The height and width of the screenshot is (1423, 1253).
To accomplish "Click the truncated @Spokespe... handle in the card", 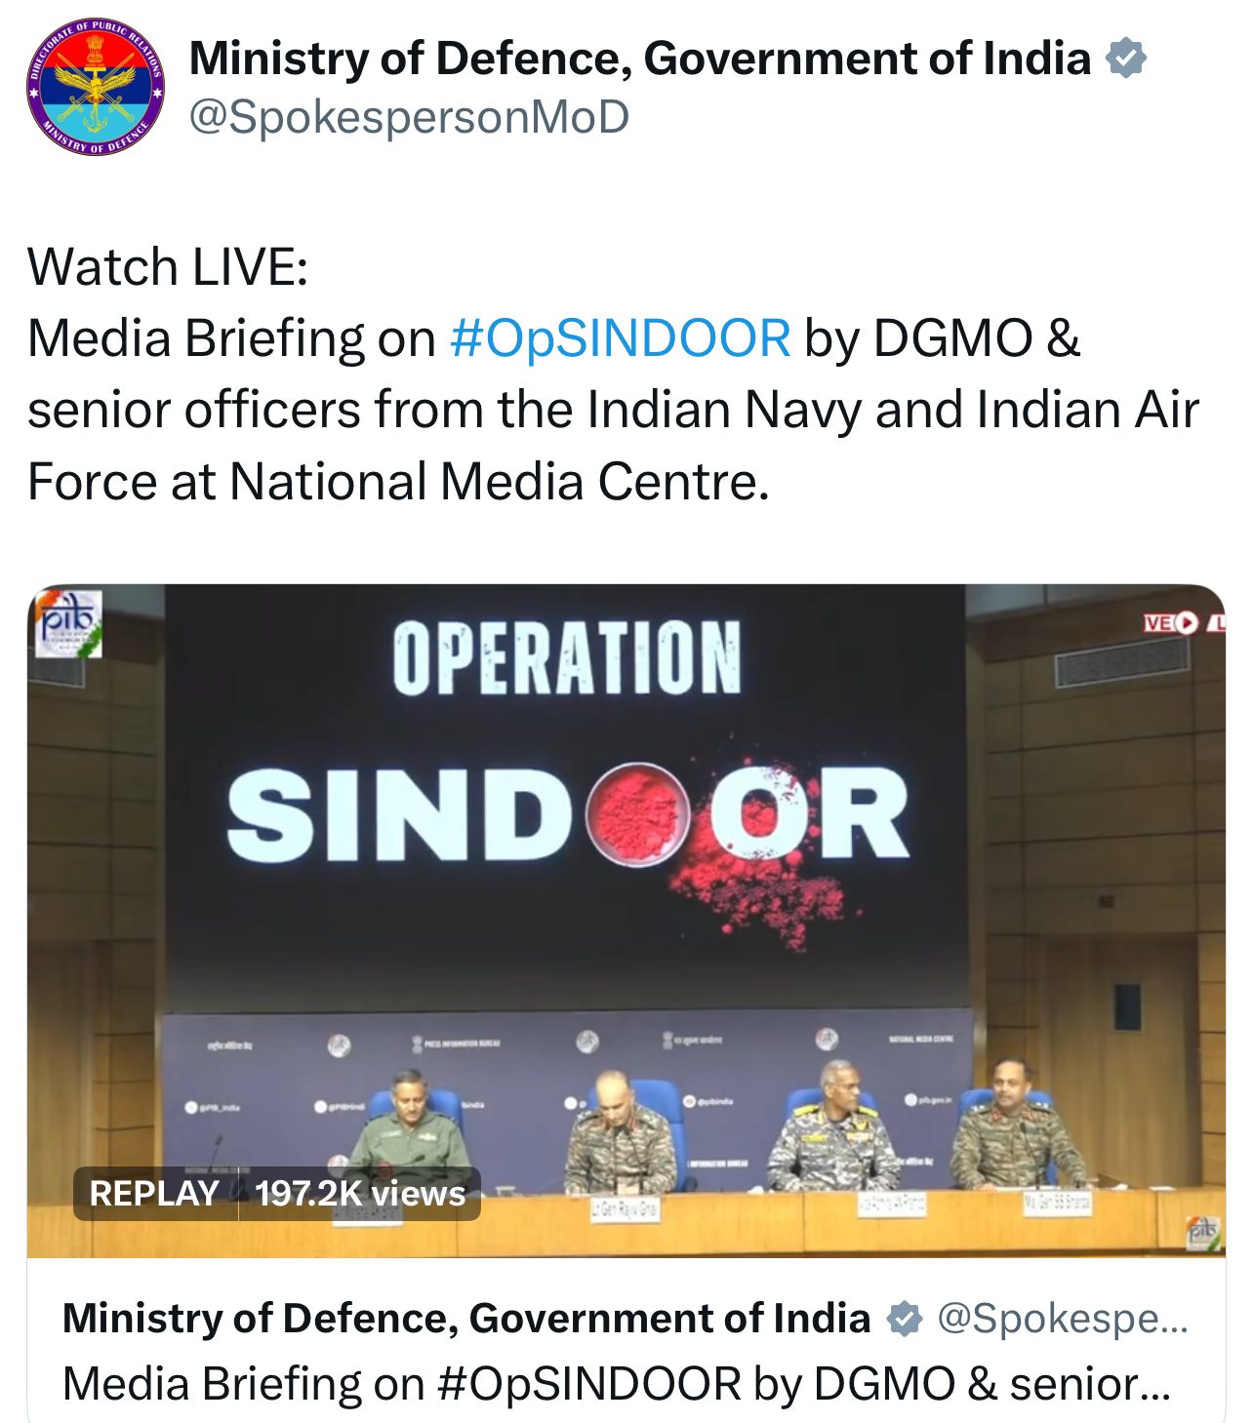I will click(x=1062, y=1319).
